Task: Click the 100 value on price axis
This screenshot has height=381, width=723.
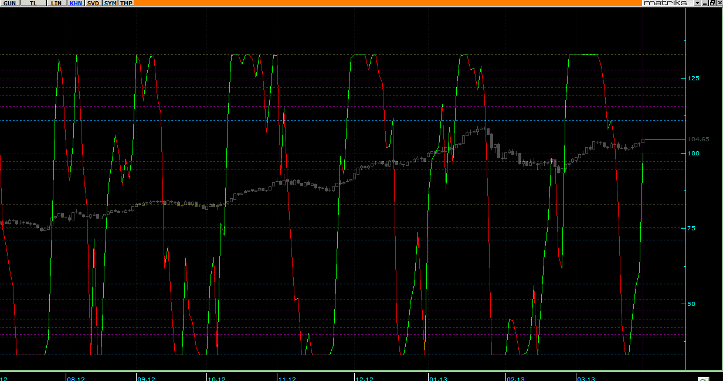Action: pos(693,153)
